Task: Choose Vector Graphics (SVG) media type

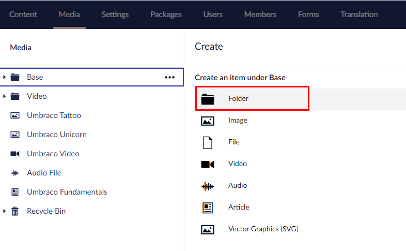Action: point(263,229)
